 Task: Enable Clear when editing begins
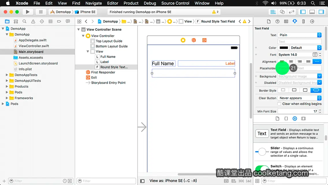(x=279, y=104)
